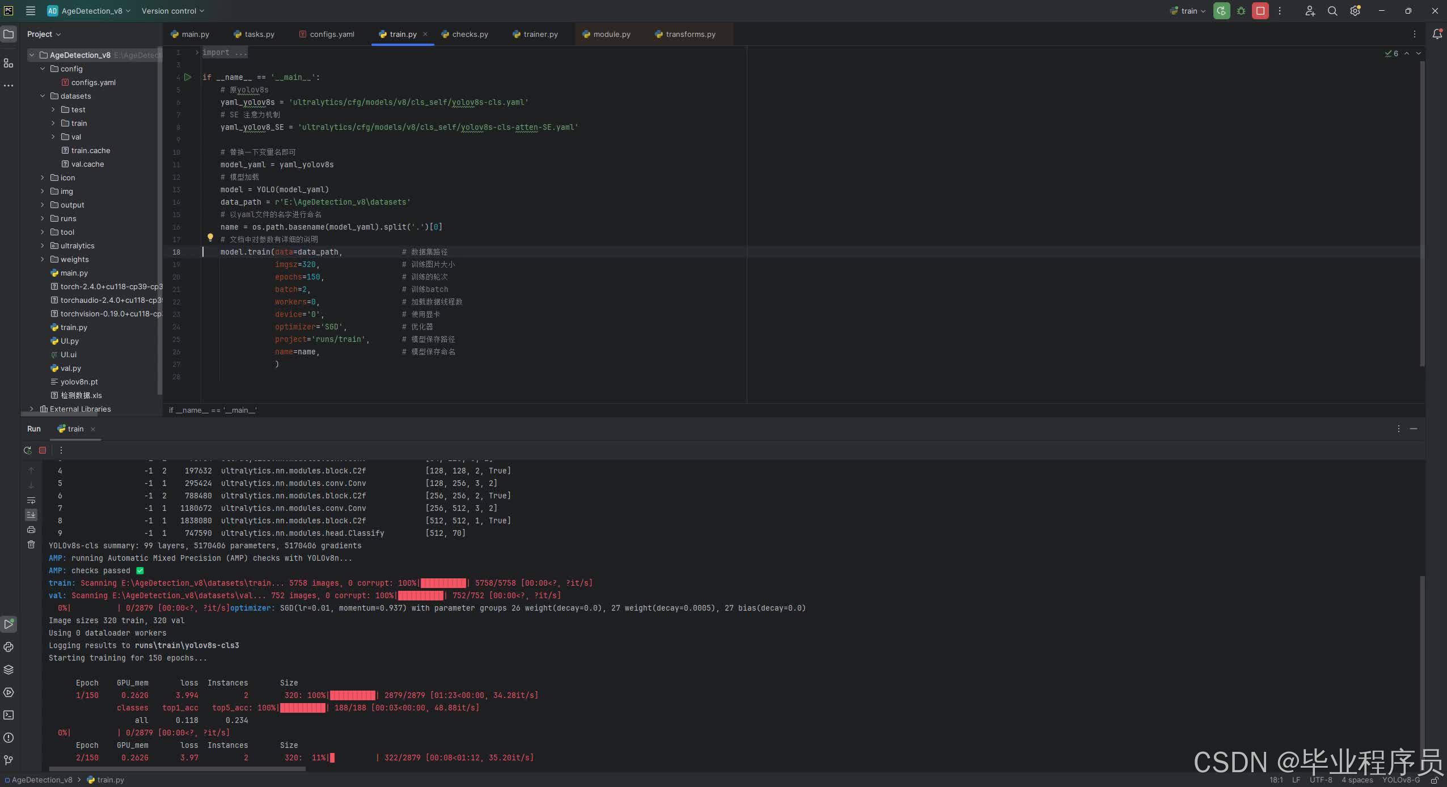Switch to main.py editor tab
1447x787 pixels.
pyautogui.click(x=190, y=34)
